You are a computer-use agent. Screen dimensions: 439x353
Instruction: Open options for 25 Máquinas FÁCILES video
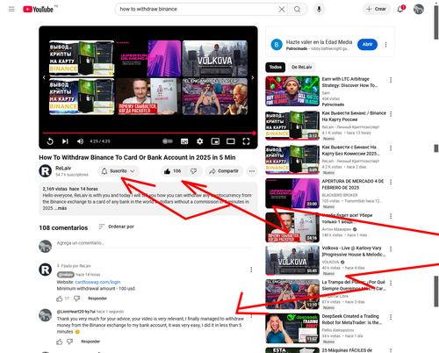(x=391, y=350)
